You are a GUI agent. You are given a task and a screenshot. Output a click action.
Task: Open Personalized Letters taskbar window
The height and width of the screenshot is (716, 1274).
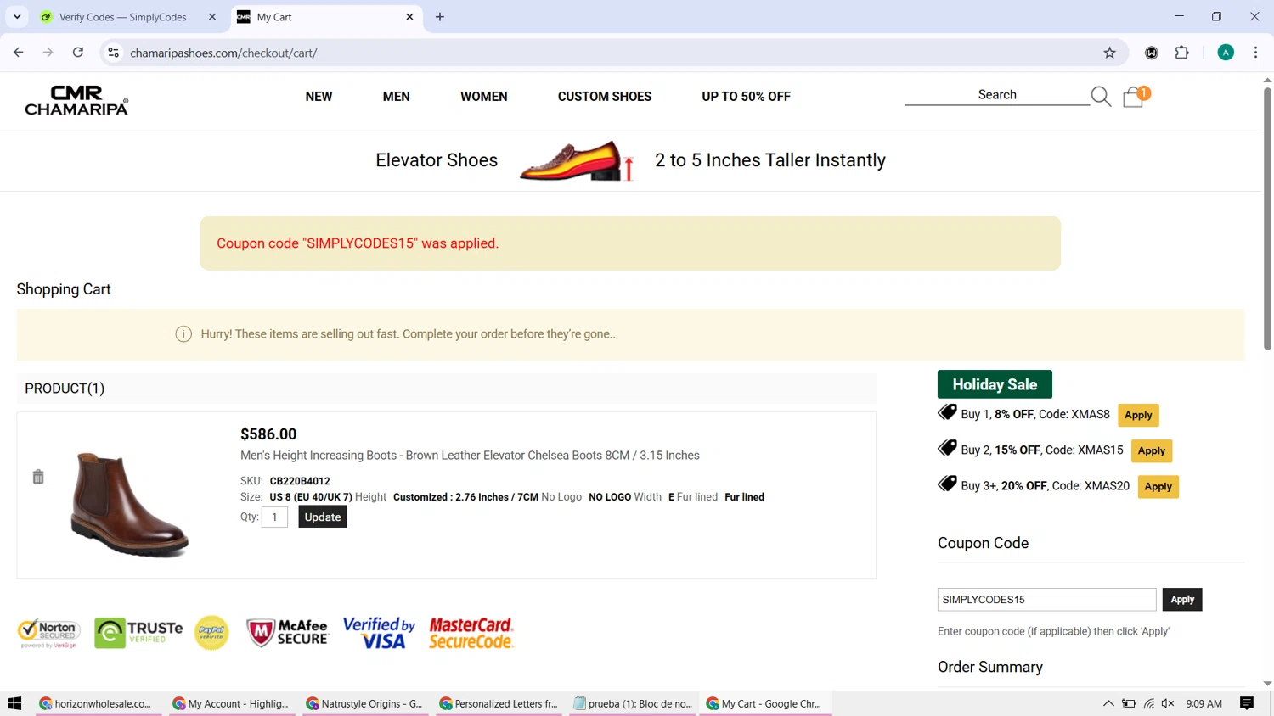499,703
